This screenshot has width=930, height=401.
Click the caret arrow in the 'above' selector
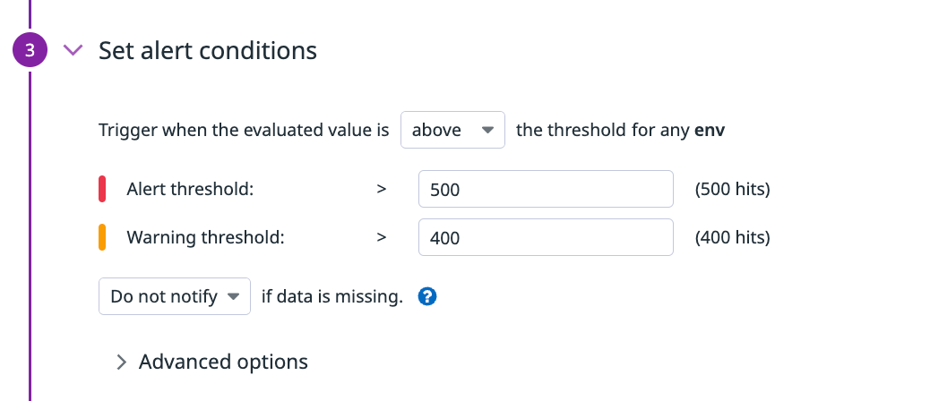point(487,130)
